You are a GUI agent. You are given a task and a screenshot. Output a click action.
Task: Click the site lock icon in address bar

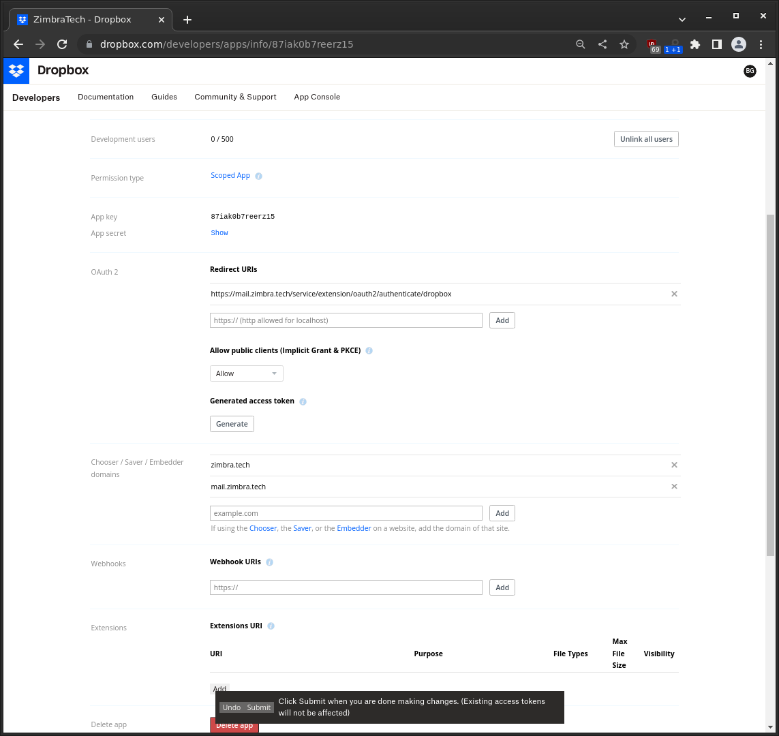click(89, 44)
